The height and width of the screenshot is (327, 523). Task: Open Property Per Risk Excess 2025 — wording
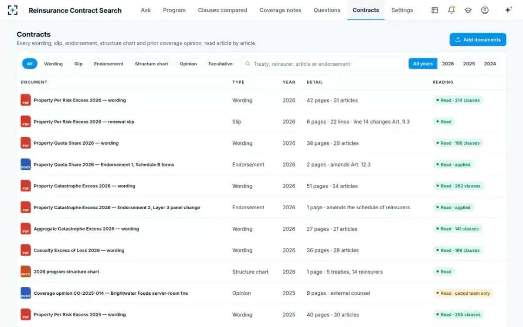pos(80,314)
